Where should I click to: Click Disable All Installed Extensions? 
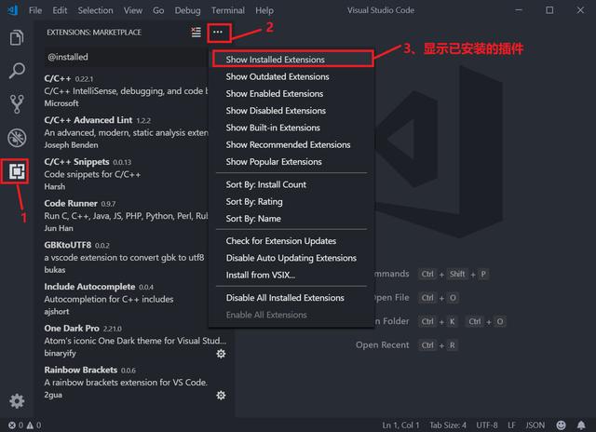pyautogui.click(x=291, y=298)
